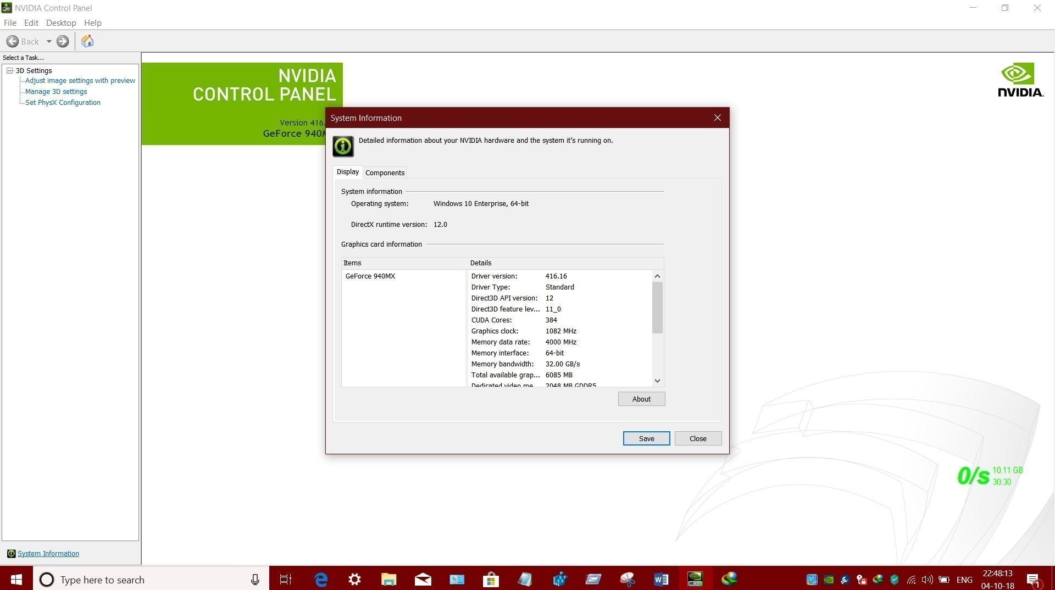This screenshot has width=1055, height=590.
Task: Click the System Information info icon at bottom left
Action: [11, 554]
